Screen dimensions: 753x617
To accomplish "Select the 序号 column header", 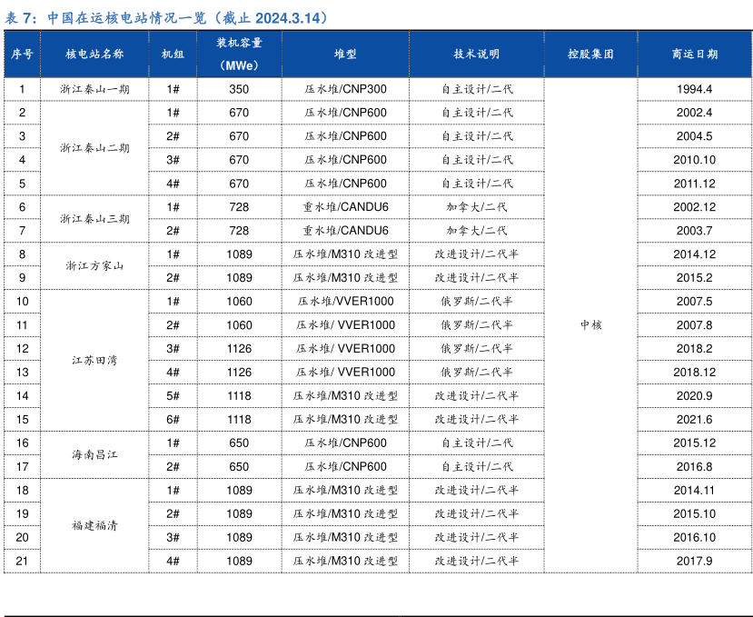I will point(22,55).
